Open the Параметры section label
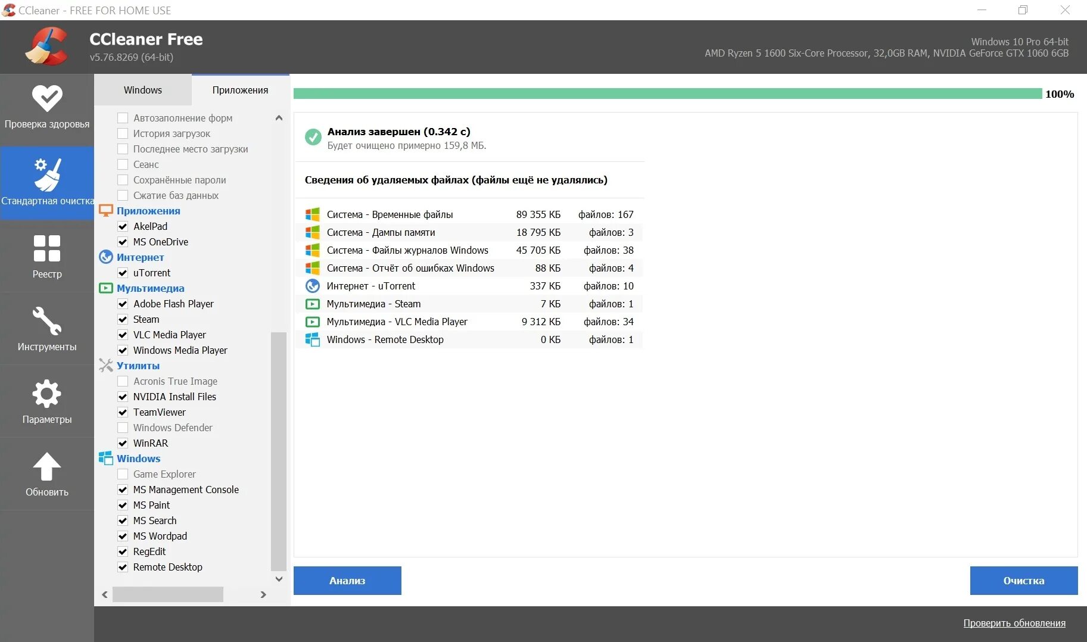This screenshot has height=642, width=1087. click(x=47, y=419)
